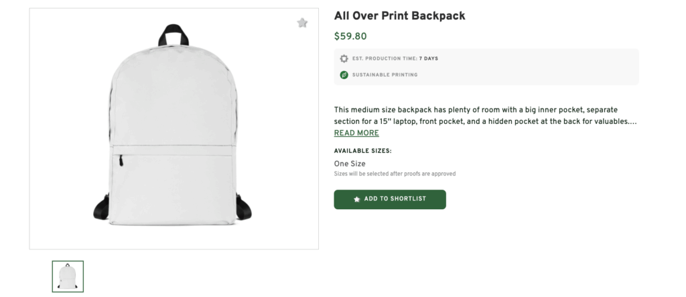Click the backpack's black top handle
The height and width of the screenshot is (297, 686).
tap(173, 34)
